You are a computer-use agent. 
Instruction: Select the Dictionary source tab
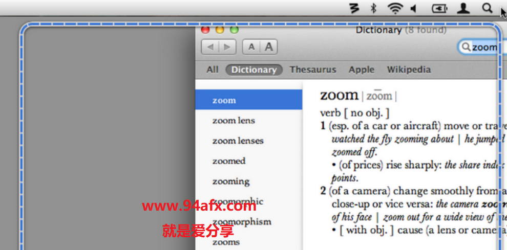point(254,70)
